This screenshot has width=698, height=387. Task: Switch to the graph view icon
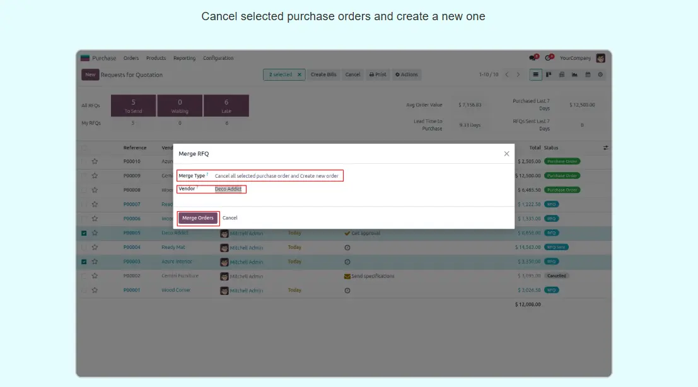[574, 74]
